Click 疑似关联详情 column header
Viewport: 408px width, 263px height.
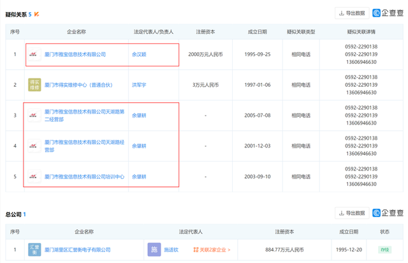(361, 32)
